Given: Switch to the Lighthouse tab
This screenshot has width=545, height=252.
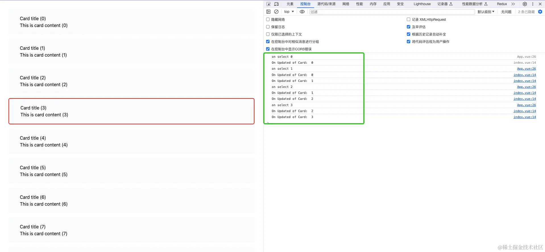Looking at the screenshot, I should 422,4.
